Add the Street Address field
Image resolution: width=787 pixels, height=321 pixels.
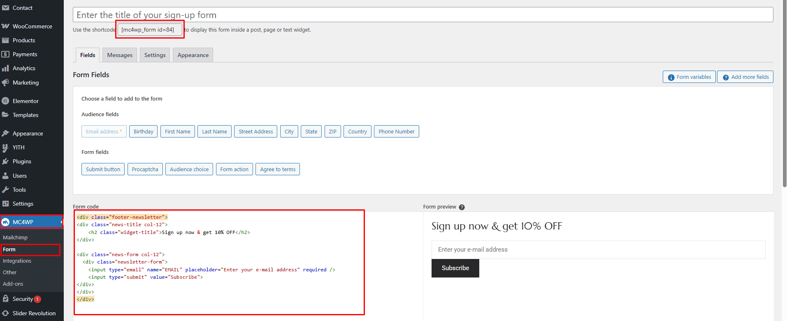[256, 131]
